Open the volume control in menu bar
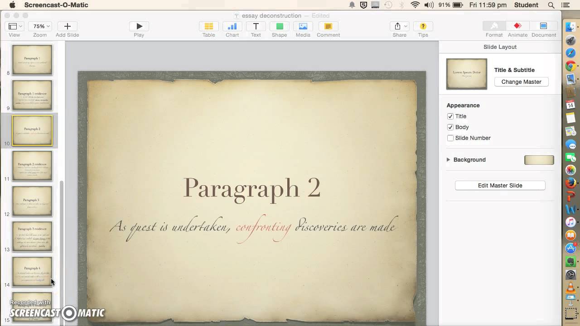 429,5
